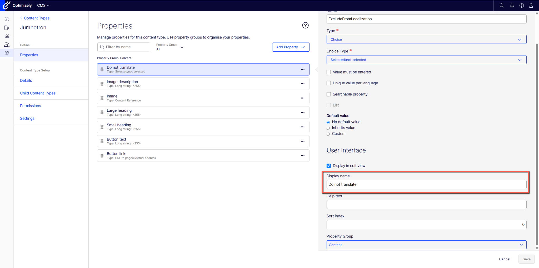This screenshot has height=268, width=539.
Task: Grab drag handle of Do not translate
Action: (102, 70)
